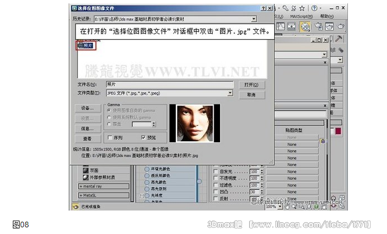This screenshot has height=234, width=387.
Task: Expand the MetaSL material group
Action: (x=104, y=195)
